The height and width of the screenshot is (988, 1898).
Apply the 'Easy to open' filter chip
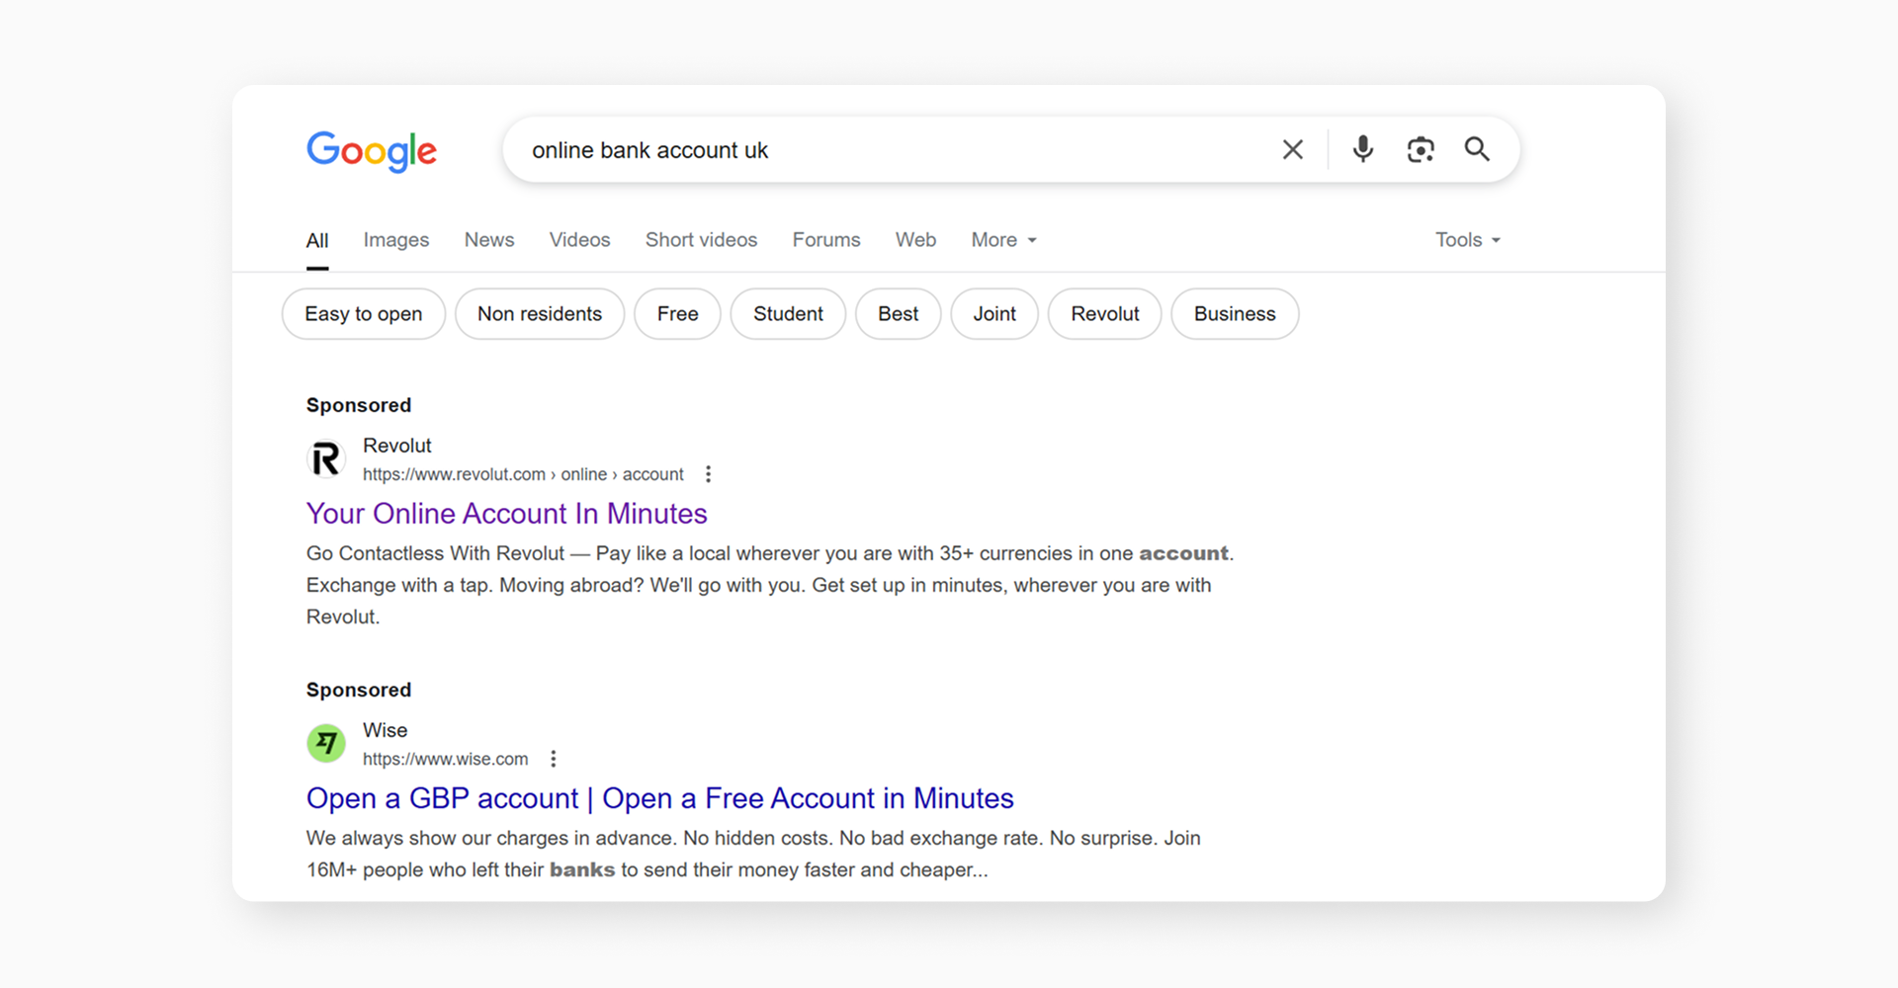[364, 314]
